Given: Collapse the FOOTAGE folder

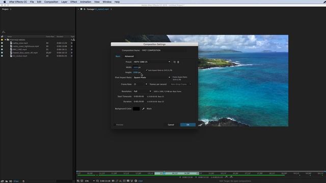Looking at the screenshot, I should 5,40.
